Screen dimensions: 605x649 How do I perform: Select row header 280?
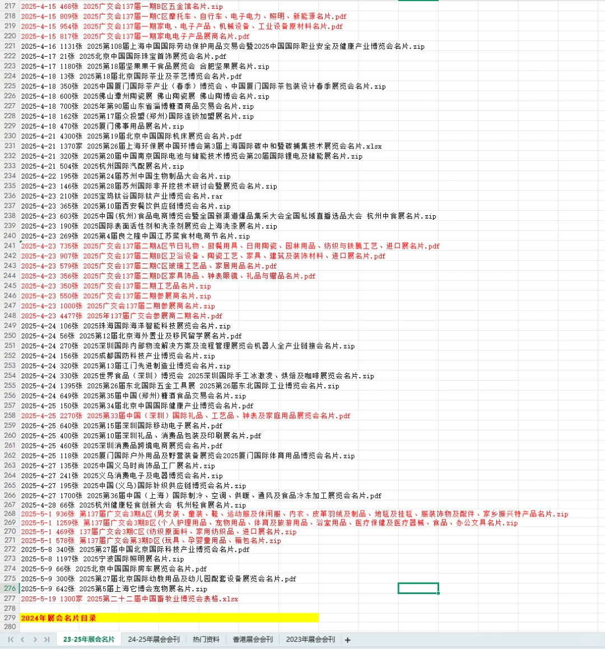[x=10, y=627]
